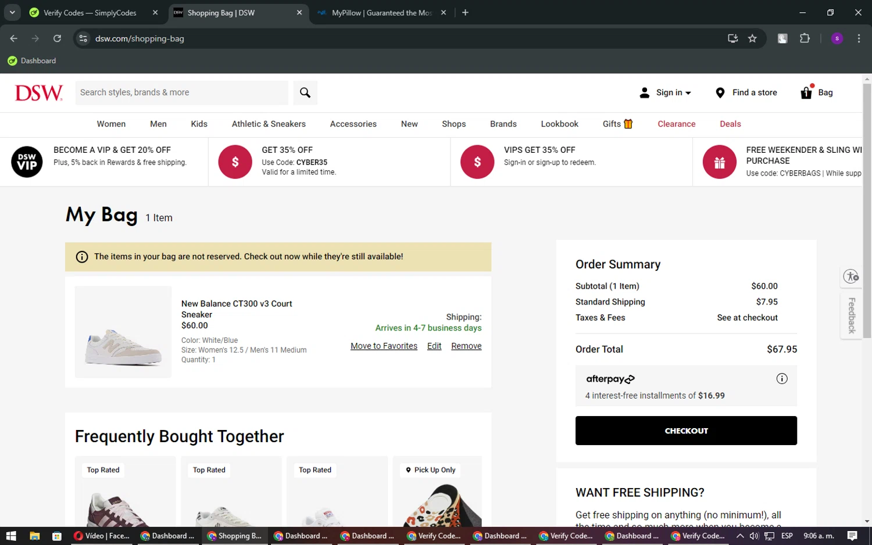Open the Deals link

(x=730, y=124)
